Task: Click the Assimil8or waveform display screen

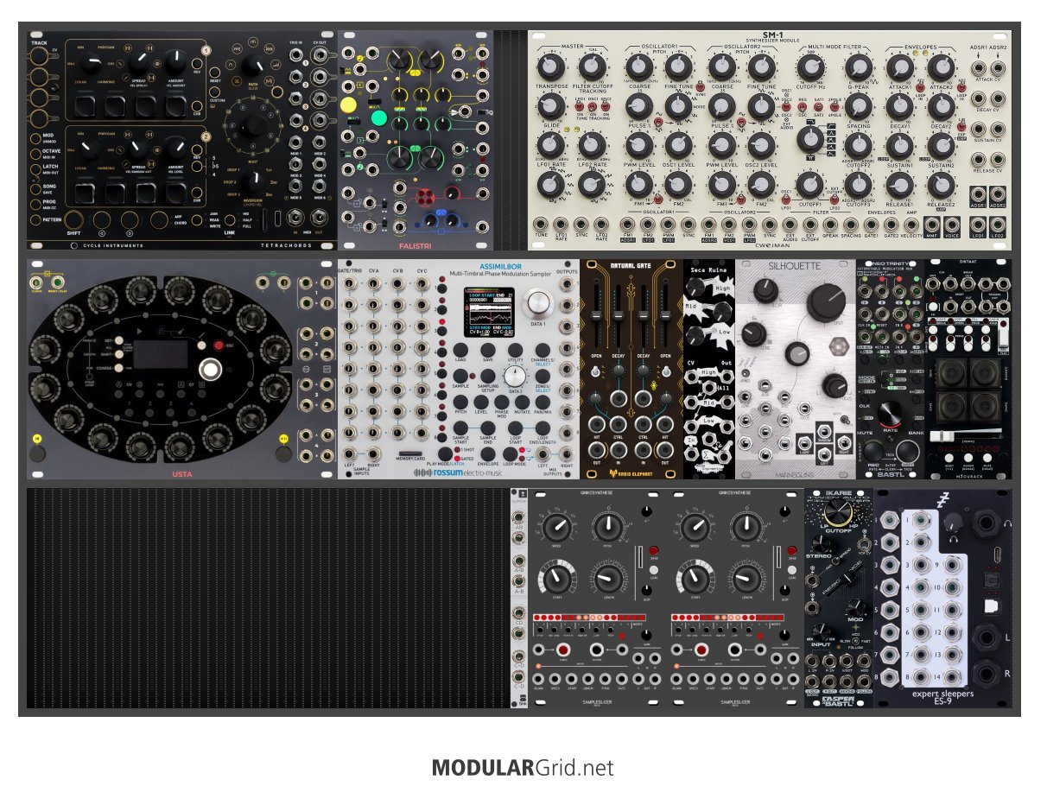Action: 489,312
